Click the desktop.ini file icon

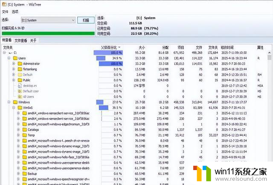pos(20,86)
